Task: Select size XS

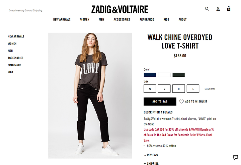Action: click(x=150, y=89)
